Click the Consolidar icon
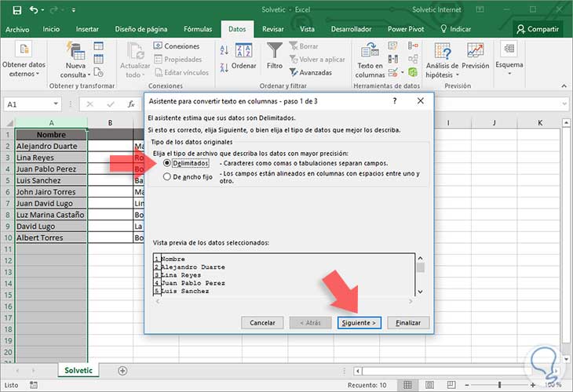573x392 pixels. coord(413,45)
